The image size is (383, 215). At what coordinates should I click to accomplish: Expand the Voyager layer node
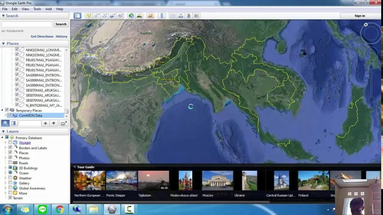point(5,143)
